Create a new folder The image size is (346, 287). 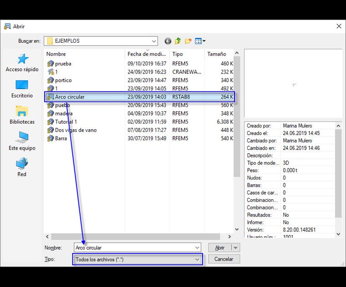coord(188,41)
